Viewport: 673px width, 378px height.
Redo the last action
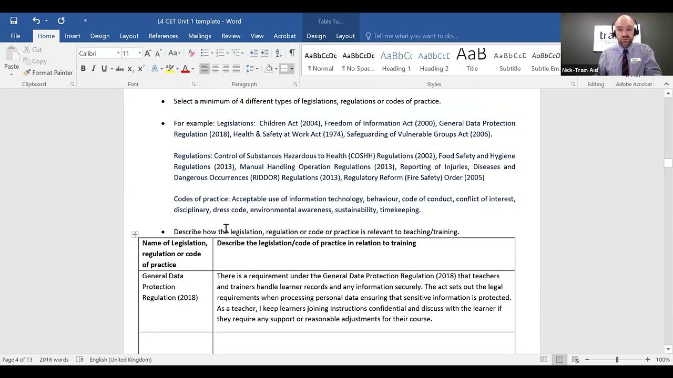click(x=61, y=21)
